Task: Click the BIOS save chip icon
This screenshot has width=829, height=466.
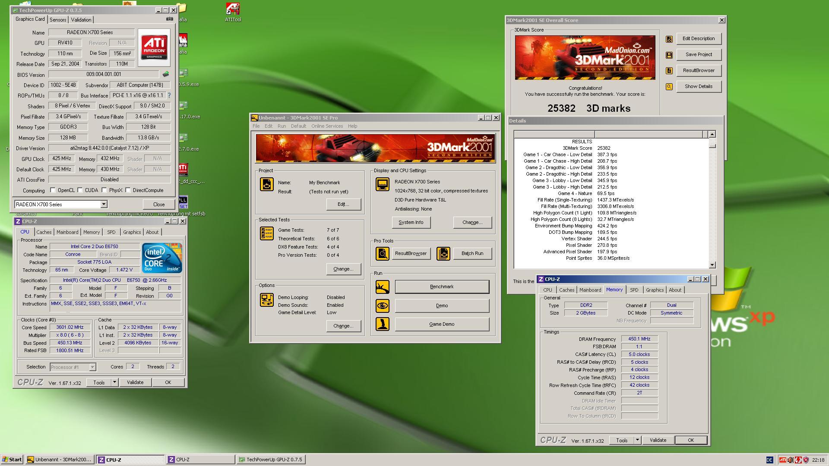Action: 165,74
